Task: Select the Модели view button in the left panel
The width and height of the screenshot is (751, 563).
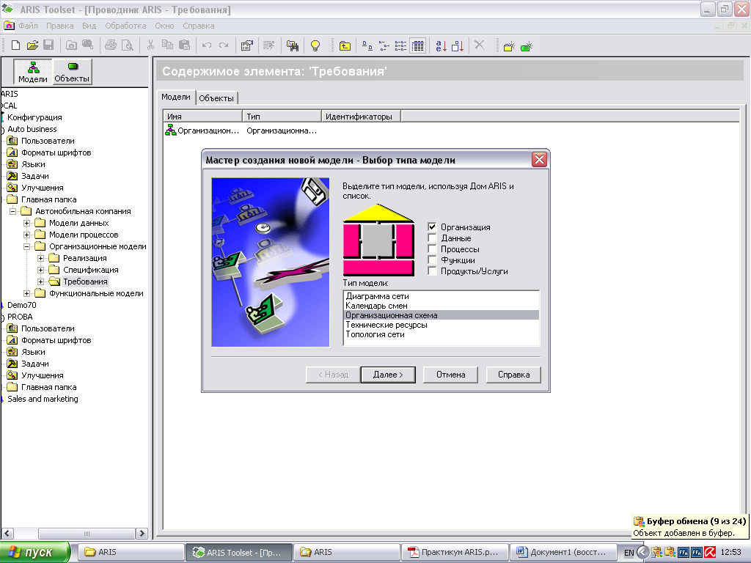Action: click(33, 72)
